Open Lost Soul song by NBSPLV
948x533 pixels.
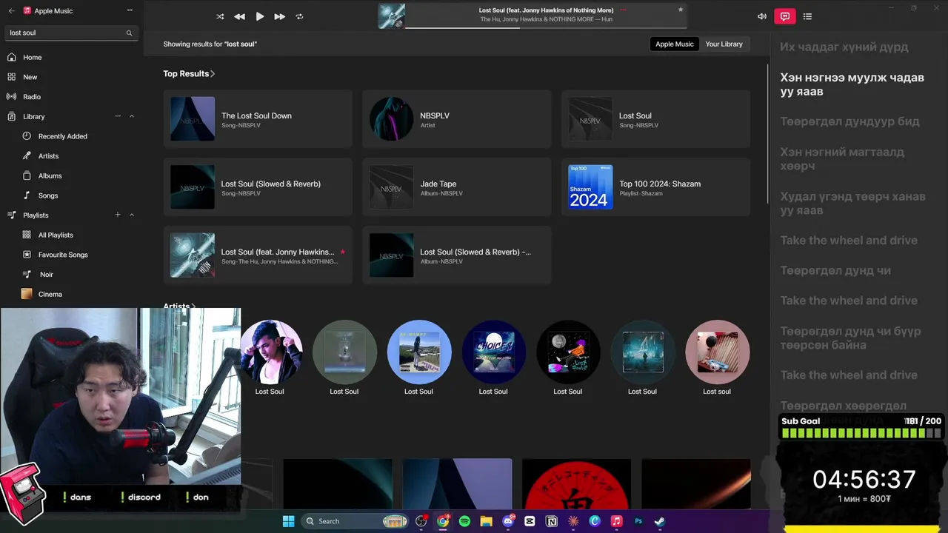click(656, 118)
